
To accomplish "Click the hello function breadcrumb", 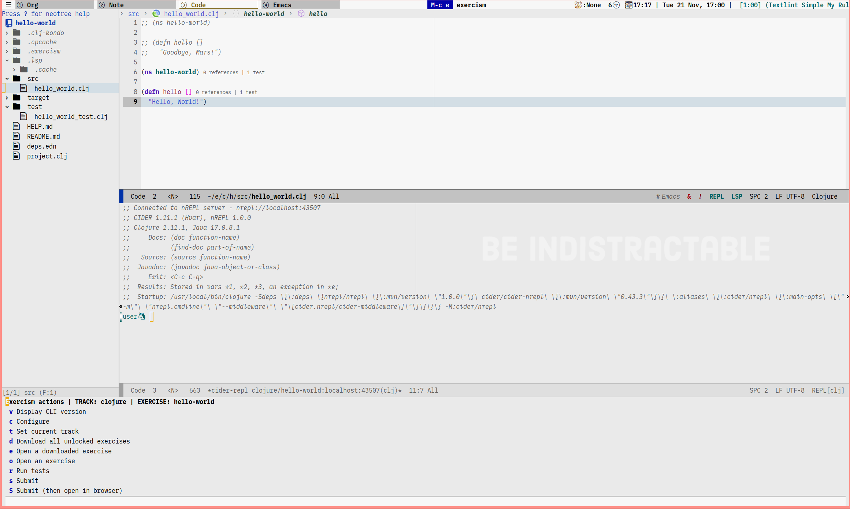I will click(318, 14).
